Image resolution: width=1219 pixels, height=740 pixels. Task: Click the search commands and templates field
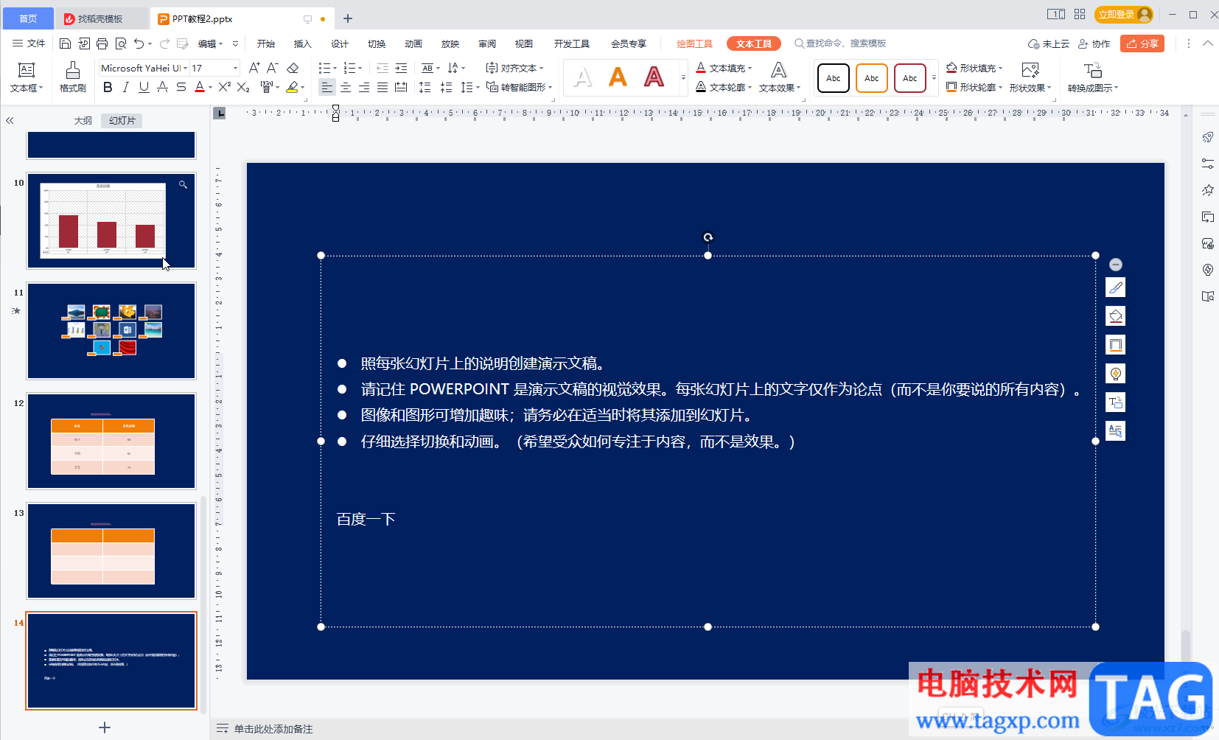pos(840,43)
